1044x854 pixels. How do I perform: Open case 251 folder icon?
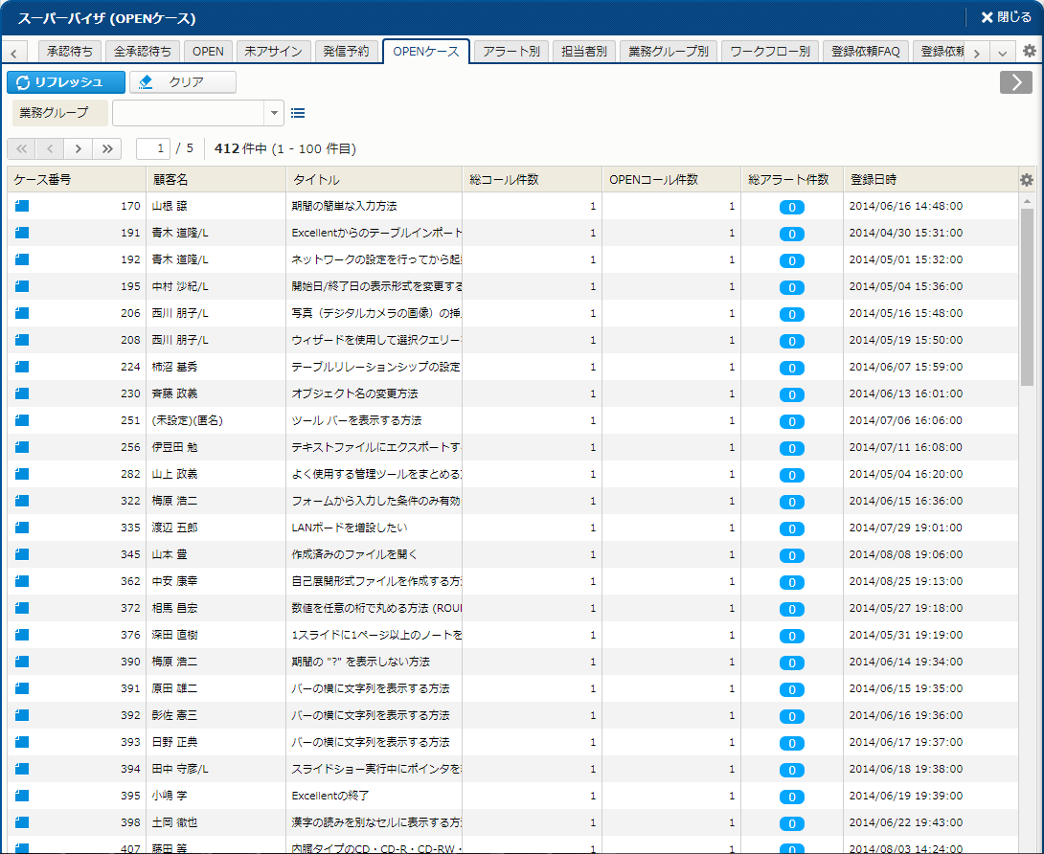click(x=23, y=420)
